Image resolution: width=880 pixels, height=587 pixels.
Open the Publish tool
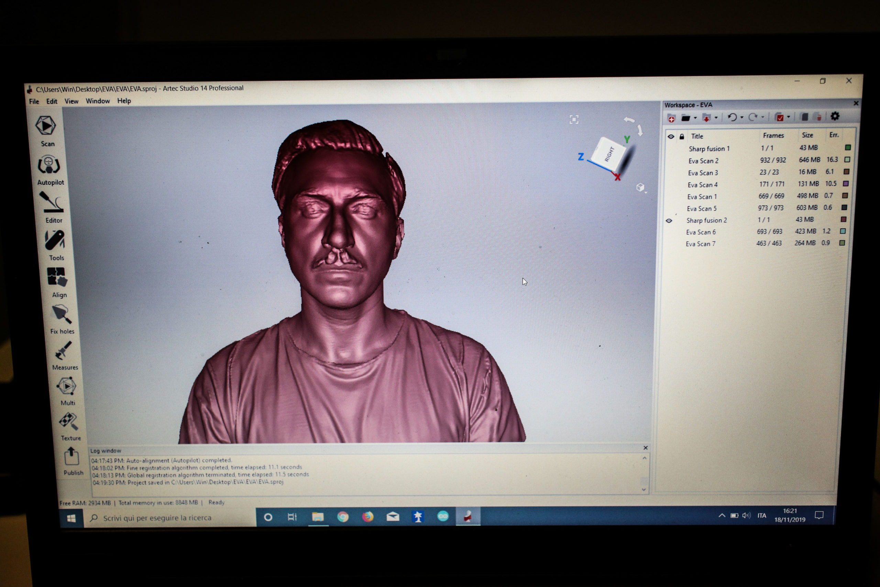pyautogui.click(x=73, y=461)
